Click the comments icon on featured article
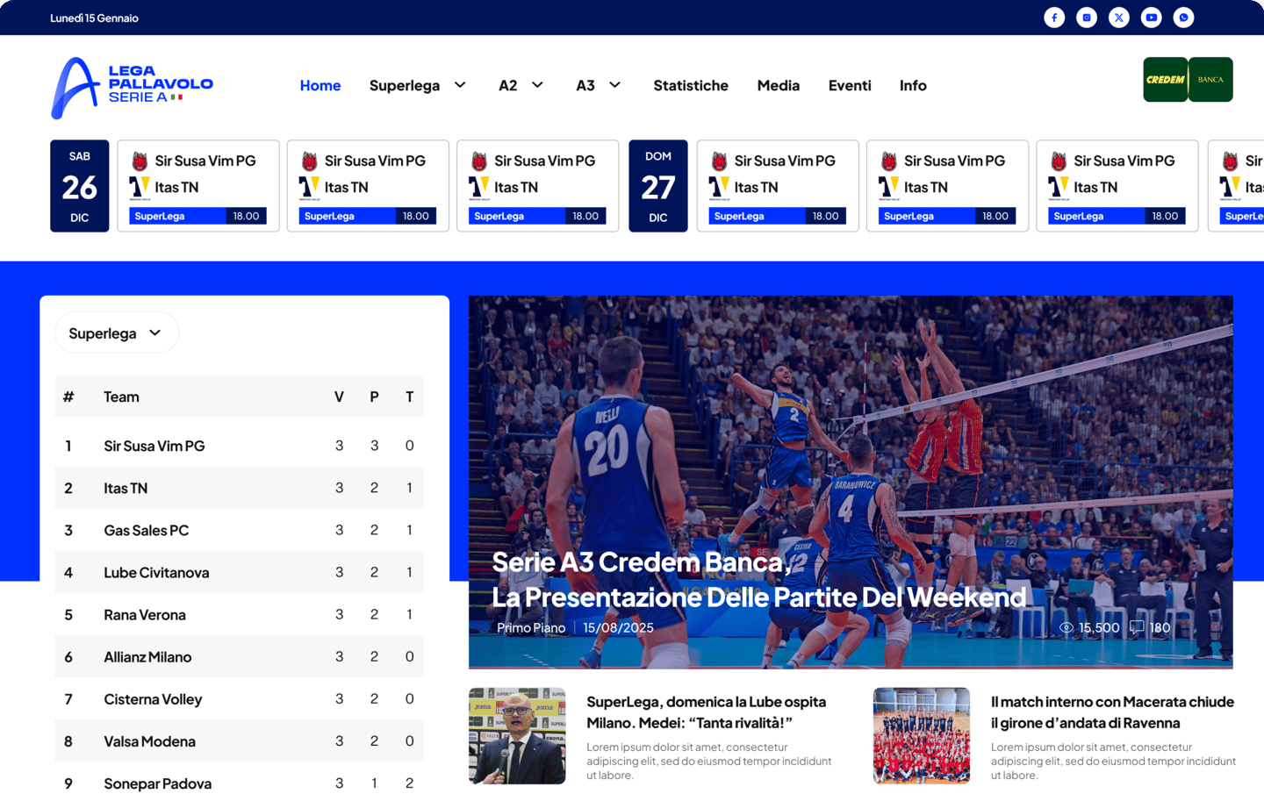This screenshot has height=801, width=1264. pyautogui.click(x=1137, y=627)
